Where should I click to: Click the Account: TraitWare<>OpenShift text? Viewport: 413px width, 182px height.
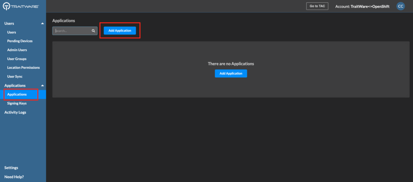pos(362,6)
